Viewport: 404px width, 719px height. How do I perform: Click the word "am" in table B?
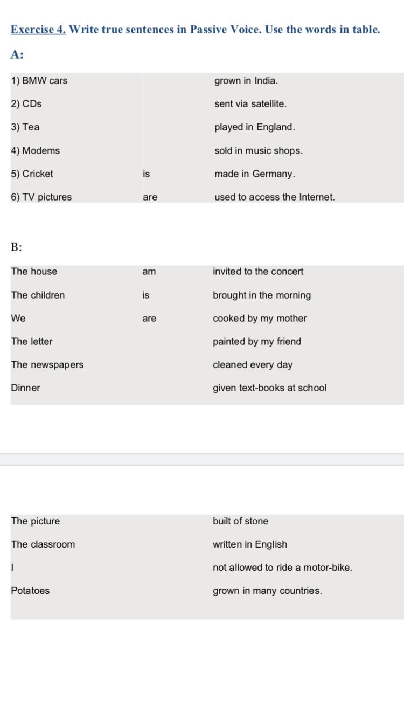[x=149, y=272]
